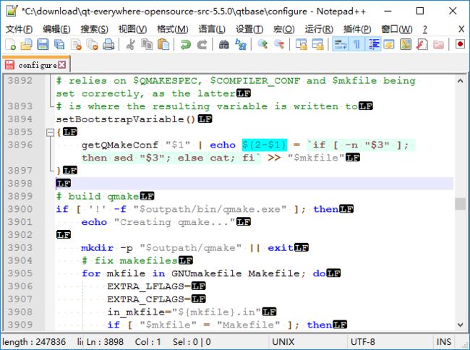Close the current document via toolbar icon
The width and height of the screenshot is (470, 350).
[x=76, y=44]
